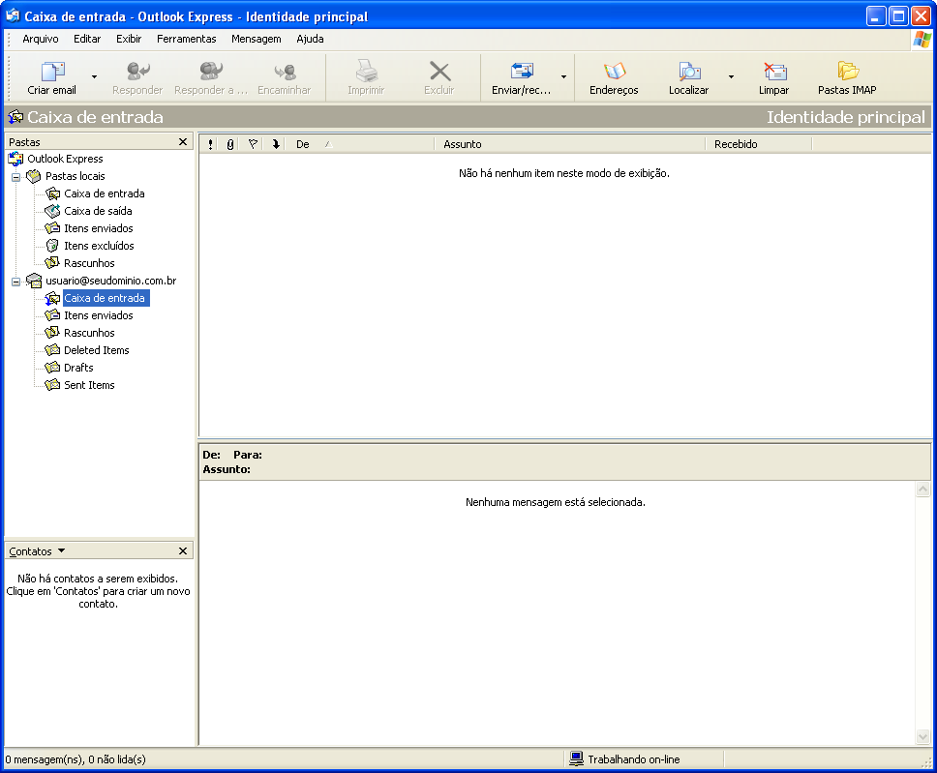Screen dimensions: 937x773
Task: Collapse the usuario@seudominio.com.br account node
Action: pyautogui.click(x=15, y=281)
